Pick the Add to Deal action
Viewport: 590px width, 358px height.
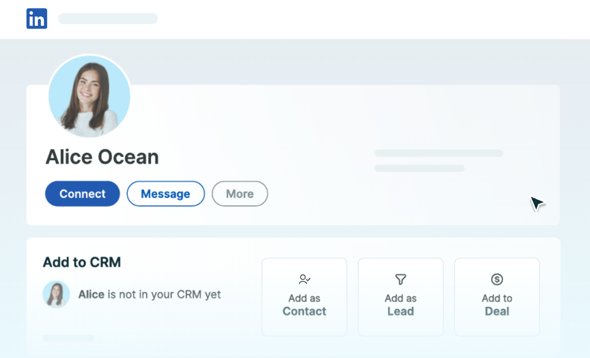tap(497, 296)
